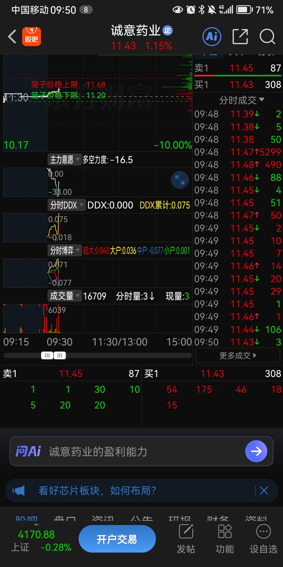283x567 pixels.
Task: Submit the AI question arrow button
Action: (256, 451)
